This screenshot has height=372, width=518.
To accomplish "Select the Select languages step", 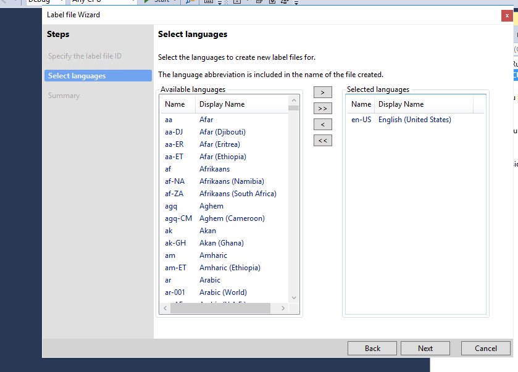I will 98,76.
